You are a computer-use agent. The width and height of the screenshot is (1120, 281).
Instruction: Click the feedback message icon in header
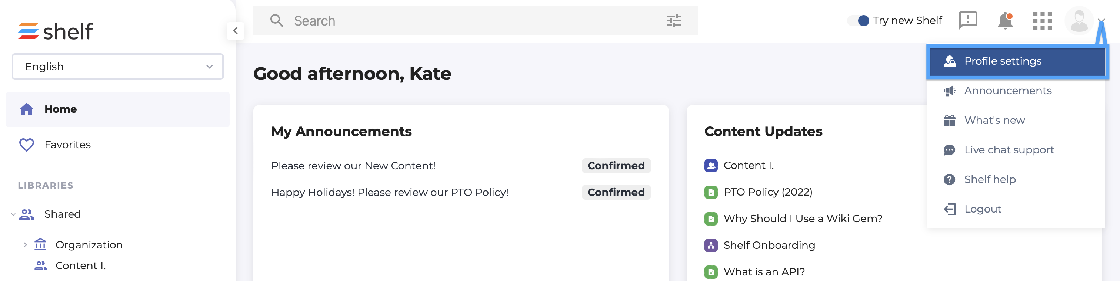point(968,20)
